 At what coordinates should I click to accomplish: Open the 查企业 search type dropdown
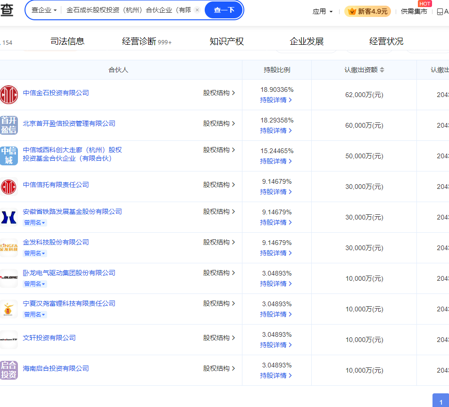click(44, 10)
